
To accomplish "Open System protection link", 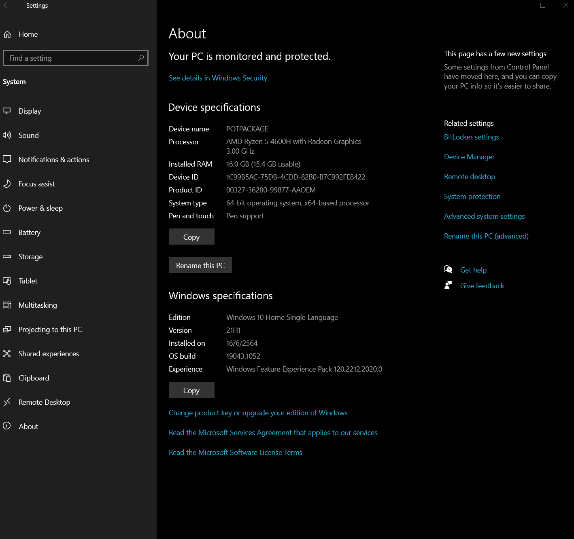I will coord(472,197).
